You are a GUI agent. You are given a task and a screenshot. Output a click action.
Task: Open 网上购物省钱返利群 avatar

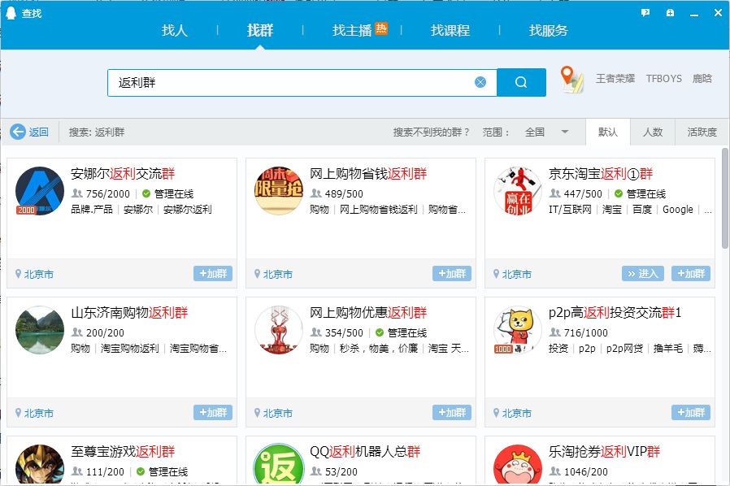tap(278, 191)
